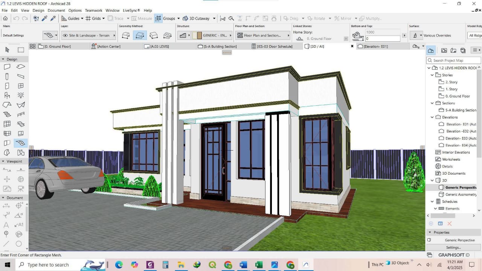This screenshot has width=482, height=271.
Task: Click the Settings... button in Properties
Action: (453, 248)
